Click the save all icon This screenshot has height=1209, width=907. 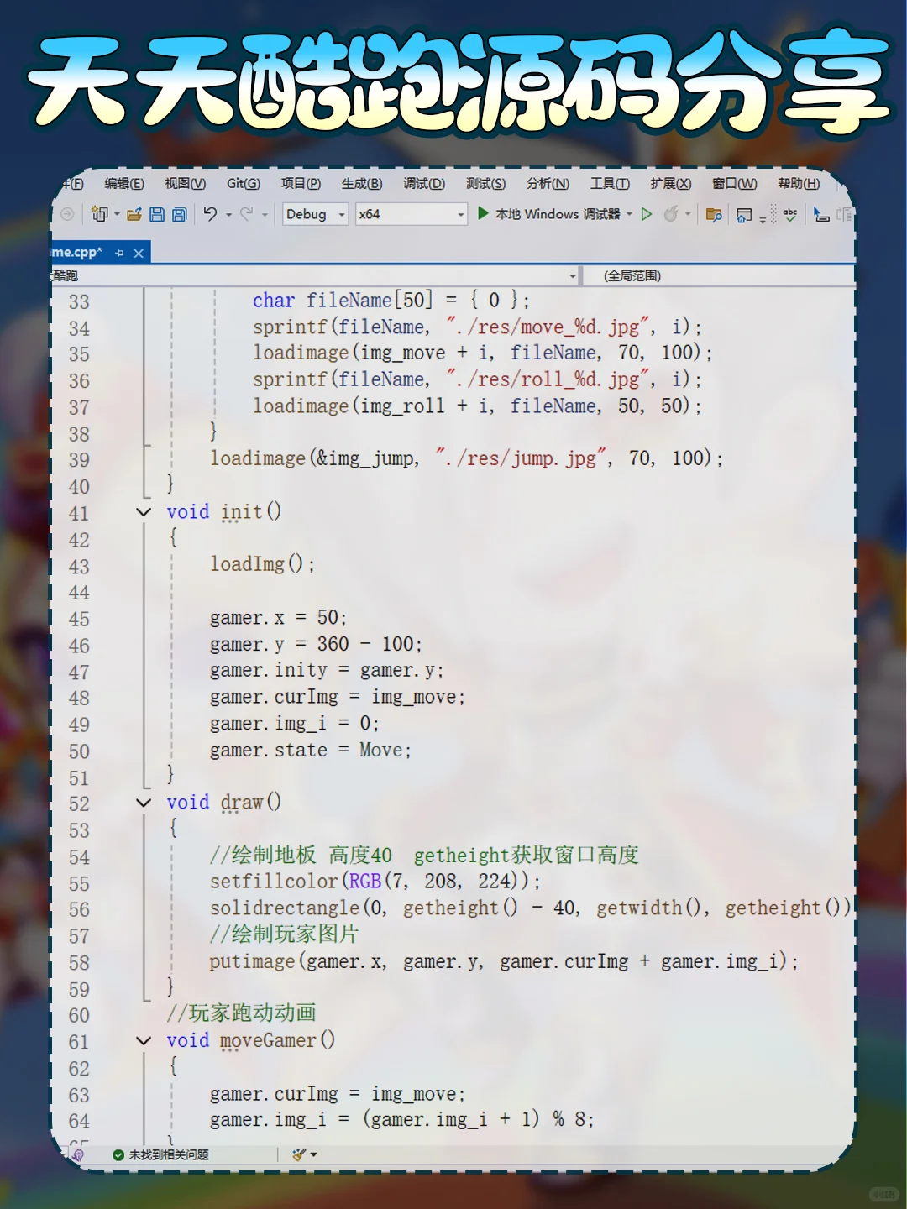click(179, 214)
